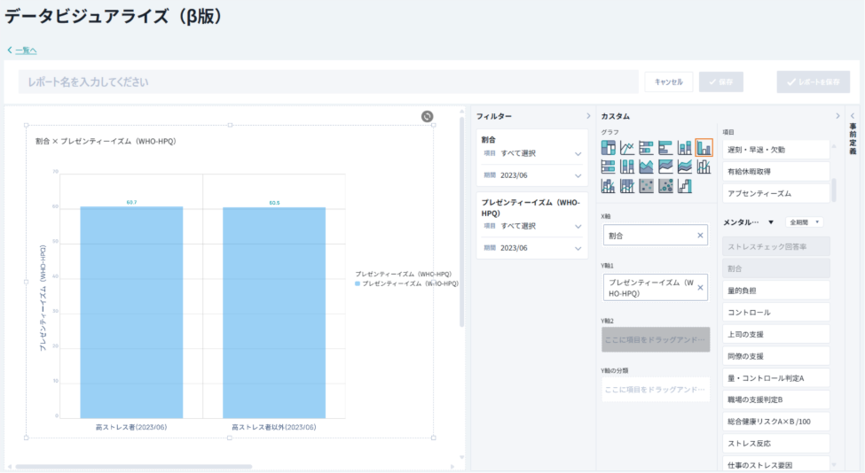Image resolution: width=865 pixels, height=473 pixels.
Task: Open 割合 期間 2023/06 dropdown
Action: point(532,175)
